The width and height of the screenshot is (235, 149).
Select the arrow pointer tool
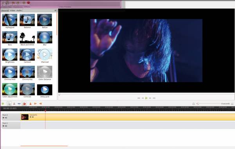point(9,104)
